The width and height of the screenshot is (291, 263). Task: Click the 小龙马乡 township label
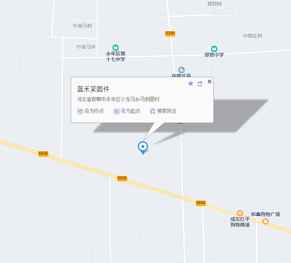click(86, 47)
